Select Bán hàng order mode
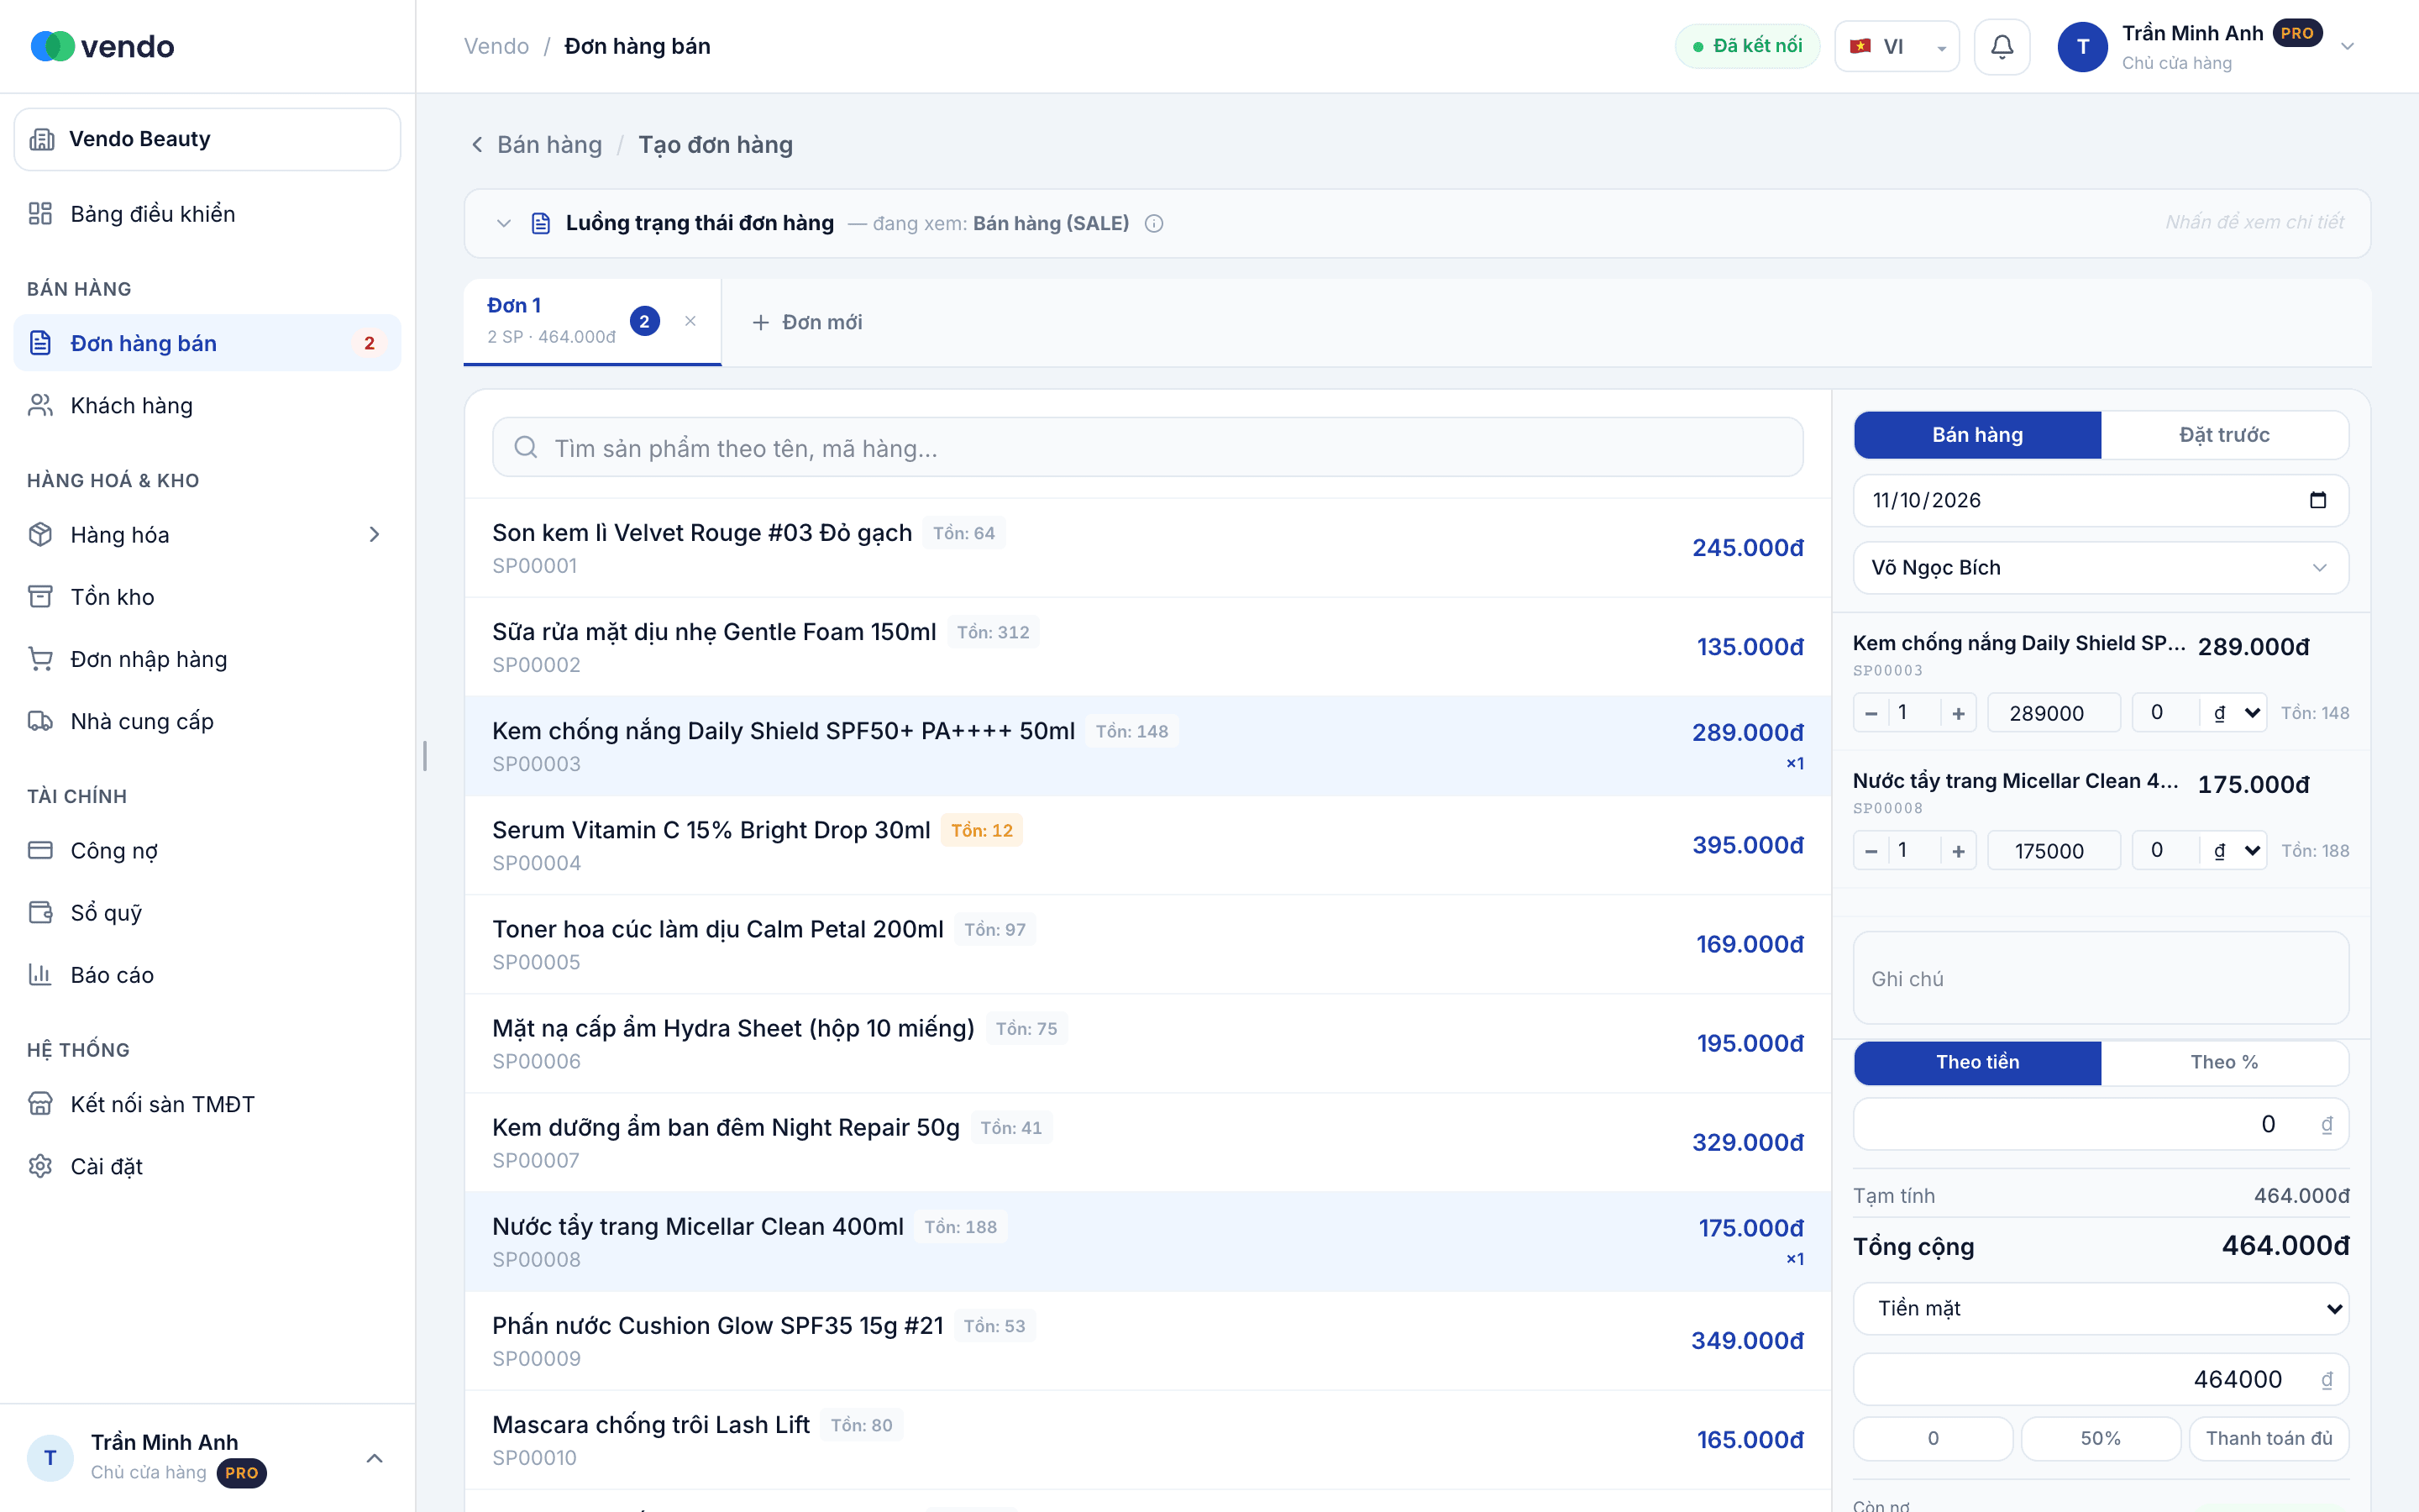The image size is (2419, 1512). [x=1977, y=435]
